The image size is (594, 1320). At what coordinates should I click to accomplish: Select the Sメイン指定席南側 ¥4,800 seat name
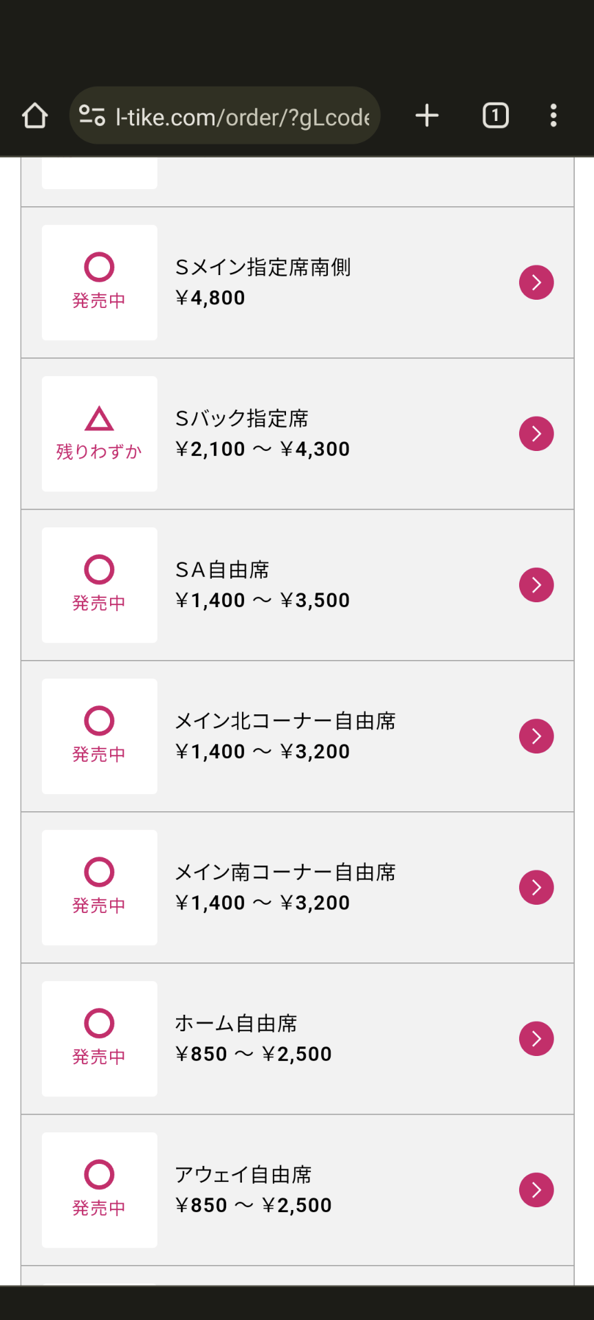(263, 267)
